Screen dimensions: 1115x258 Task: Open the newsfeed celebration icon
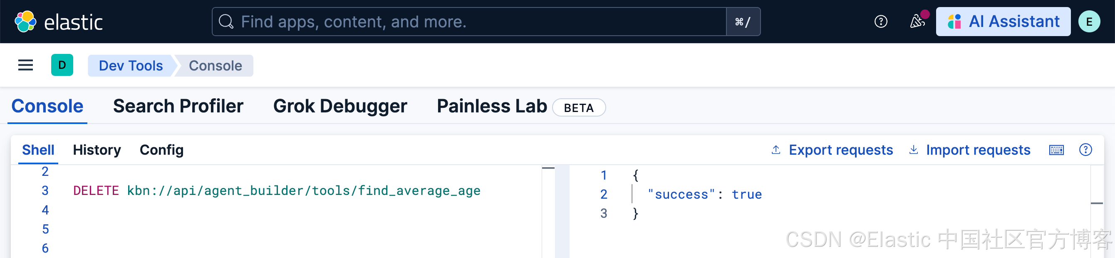pyautogui.click(x=917, y=22)
